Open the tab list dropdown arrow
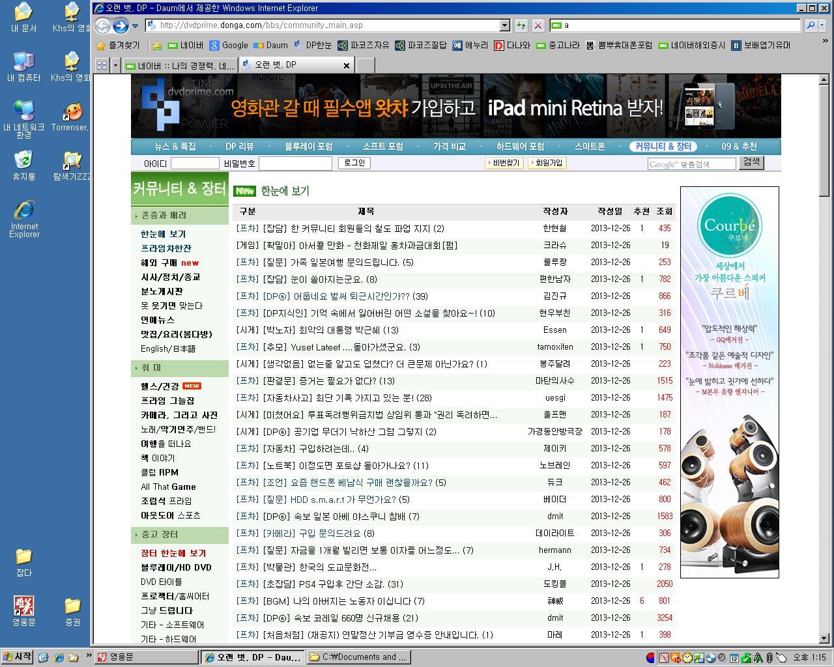Viewport: 834px width, 667px height. coord(116,65)
